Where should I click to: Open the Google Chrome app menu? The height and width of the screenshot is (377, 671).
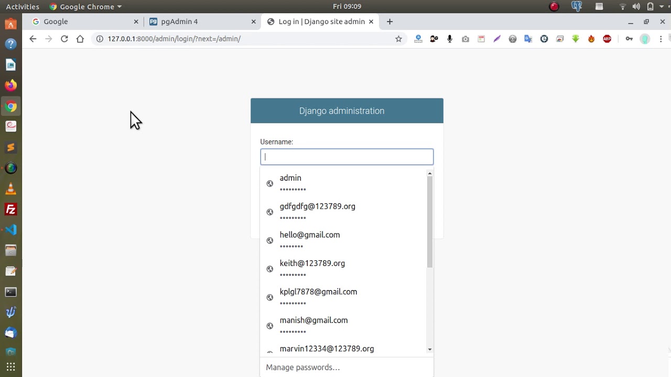85,6
